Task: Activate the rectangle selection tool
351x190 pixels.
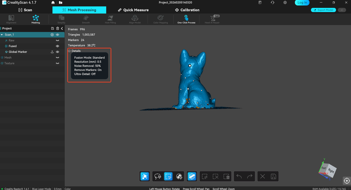Action: [168, 176]
